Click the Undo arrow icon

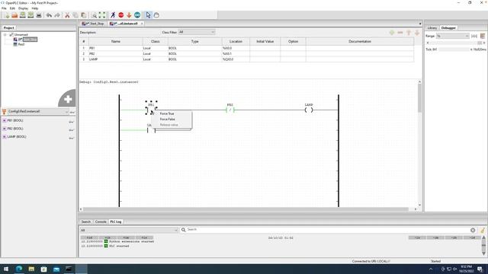pos(49,15)
